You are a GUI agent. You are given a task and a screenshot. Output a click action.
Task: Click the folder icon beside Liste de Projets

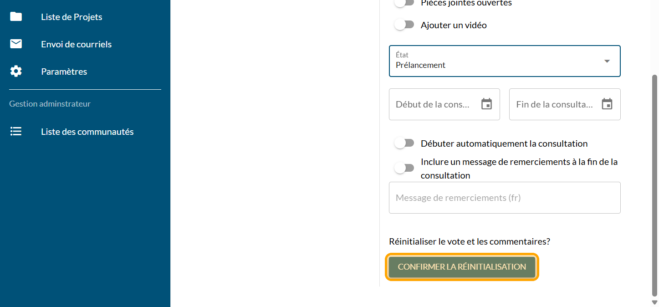[x=16, y=17]
